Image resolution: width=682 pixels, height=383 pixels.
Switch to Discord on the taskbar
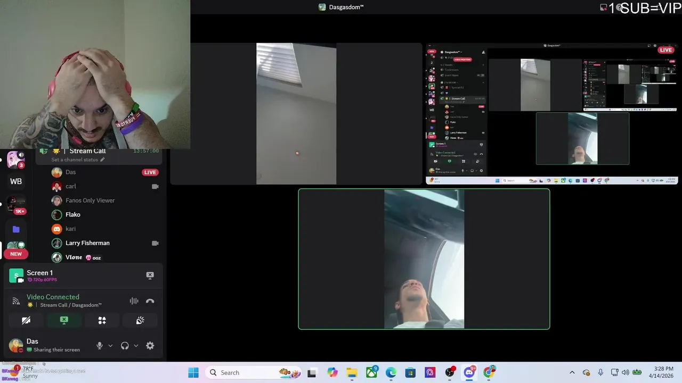pos(469,372)
